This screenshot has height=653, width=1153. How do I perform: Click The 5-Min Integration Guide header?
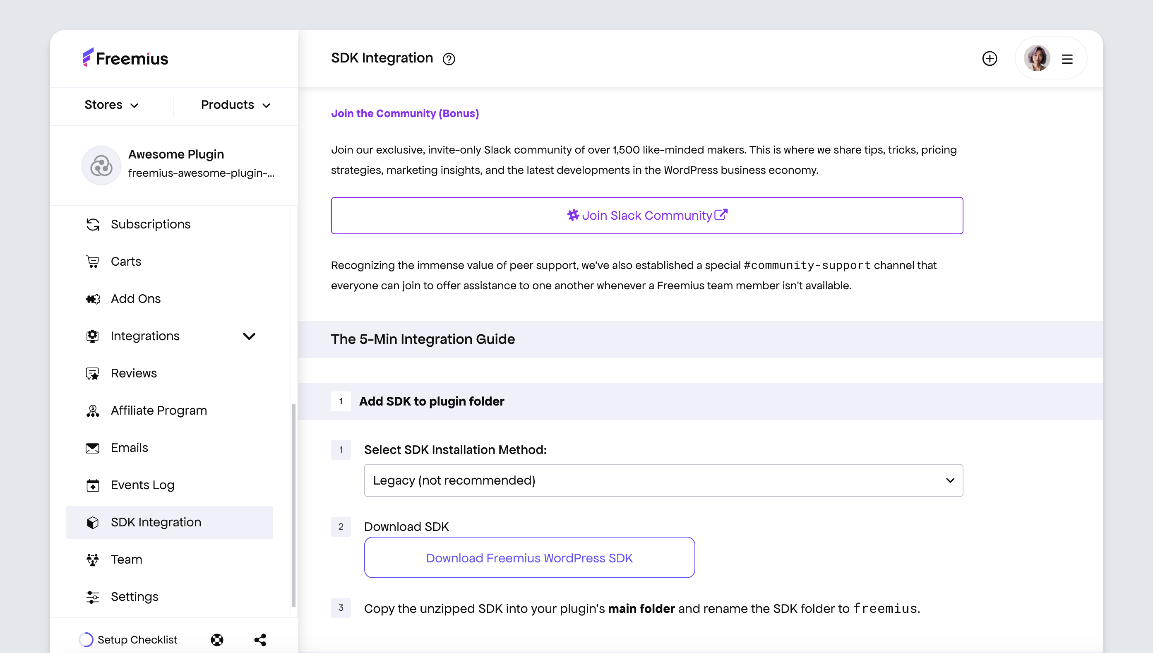[423, 339]
